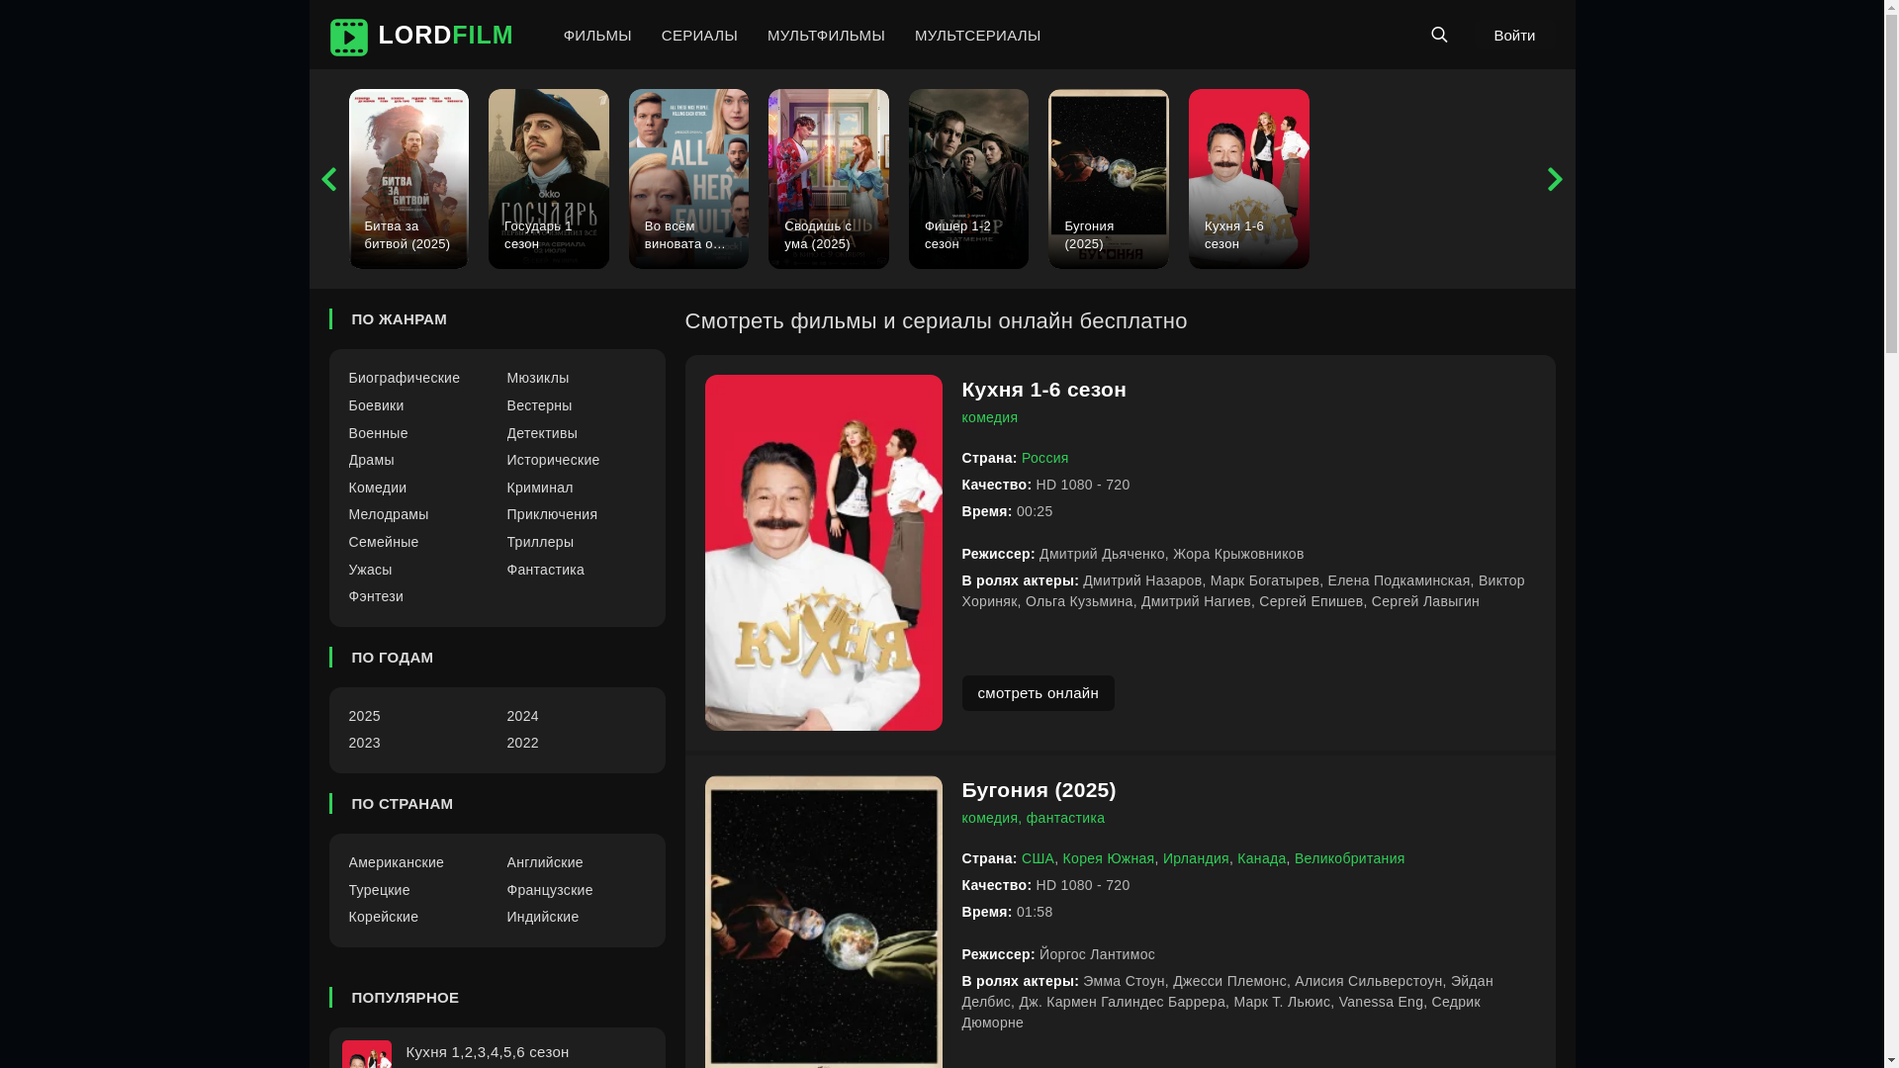
Task: Open Государь 1 сезон carousel poster
Action: (x=549, y=179)
